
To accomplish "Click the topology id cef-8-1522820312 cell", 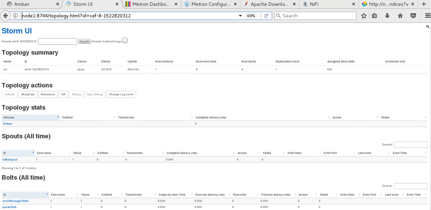I will click(x=37, y=70).
